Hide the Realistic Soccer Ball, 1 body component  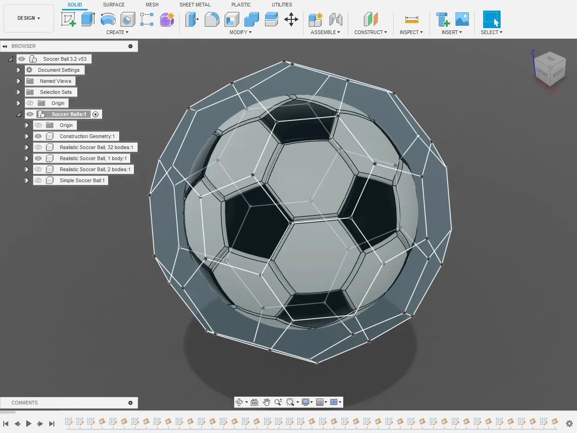point(38,158)
